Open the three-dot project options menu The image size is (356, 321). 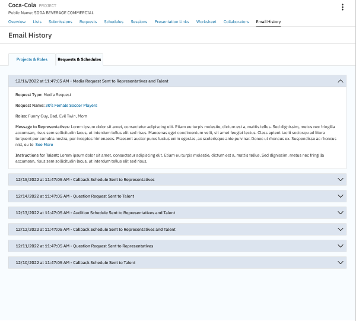pos(342,7)
